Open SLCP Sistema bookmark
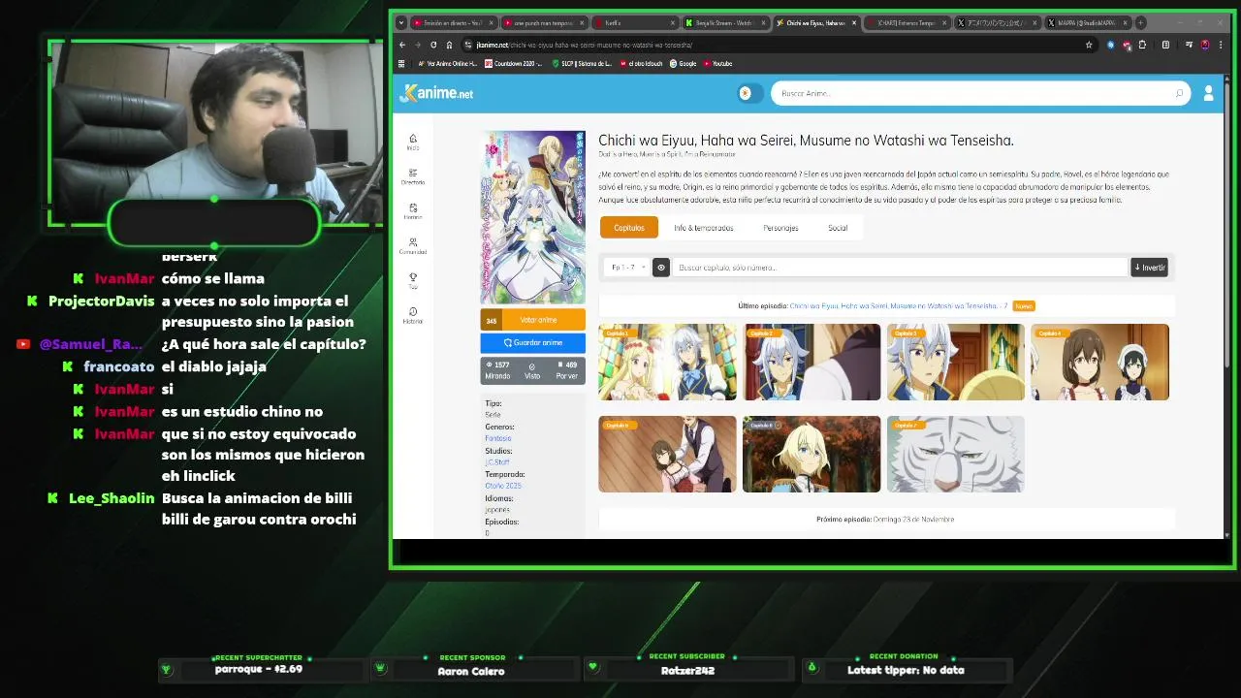 582,64
